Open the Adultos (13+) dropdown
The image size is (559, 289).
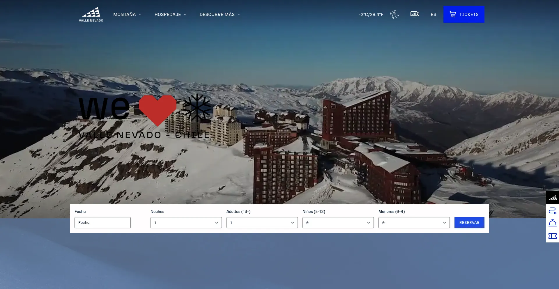click(262, 223)
